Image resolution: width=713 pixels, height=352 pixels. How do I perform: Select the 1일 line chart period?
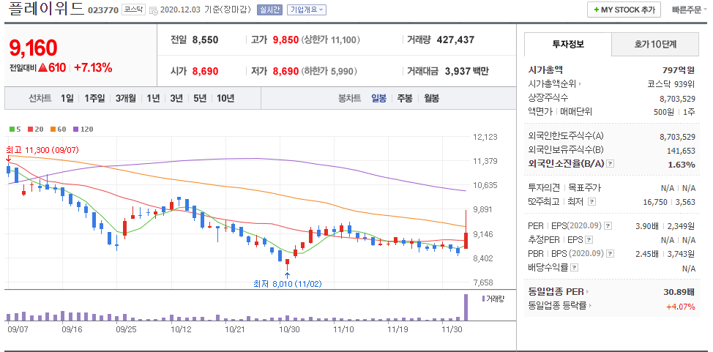[x=67, y=98]
